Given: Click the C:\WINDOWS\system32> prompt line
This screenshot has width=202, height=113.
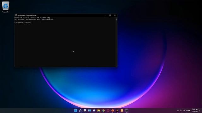Looking at the screenshot, I should (x=23, y=23).
